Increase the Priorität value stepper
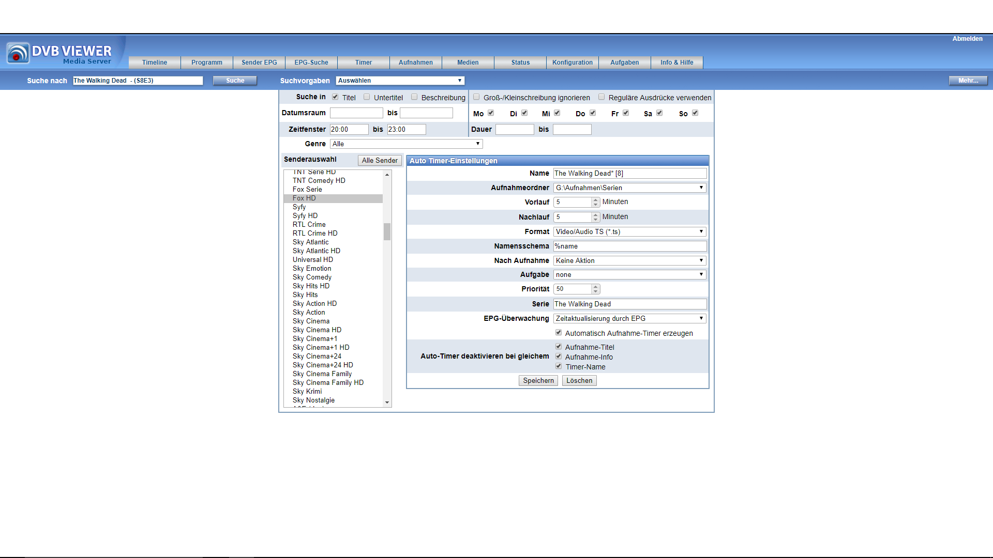993x558 pixels. coord(596,286)
